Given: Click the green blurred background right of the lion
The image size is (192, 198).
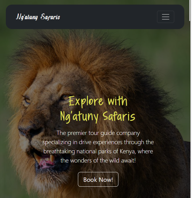Looking at the screenshot, I should coord(175,63).
